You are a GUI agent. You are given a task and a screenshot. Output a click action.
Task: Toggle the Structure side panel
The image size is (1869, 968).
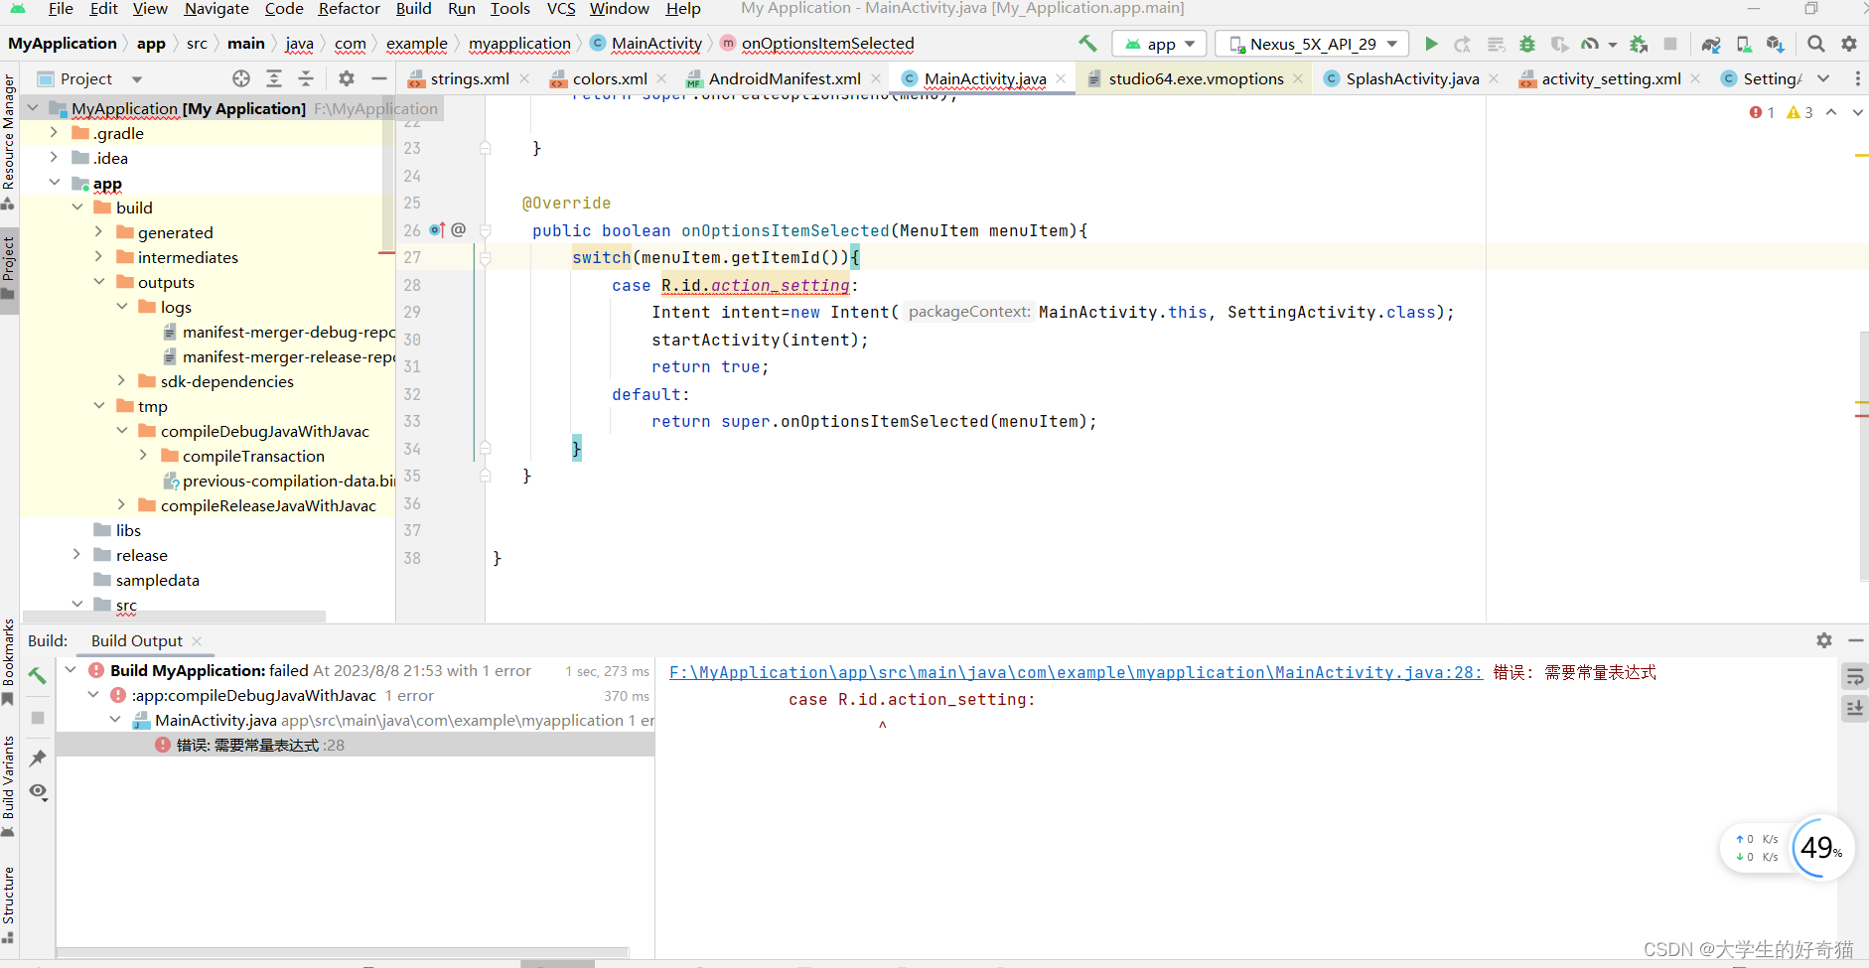(x=9, y=904)
